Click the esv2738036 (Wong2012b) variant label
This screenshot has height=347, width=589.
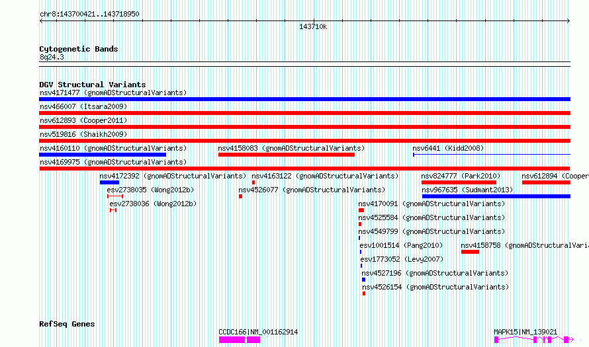(x=153, y=204)
